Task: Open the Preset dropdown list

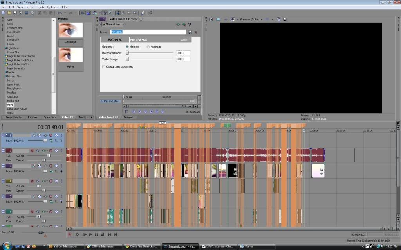Action: 184,32
